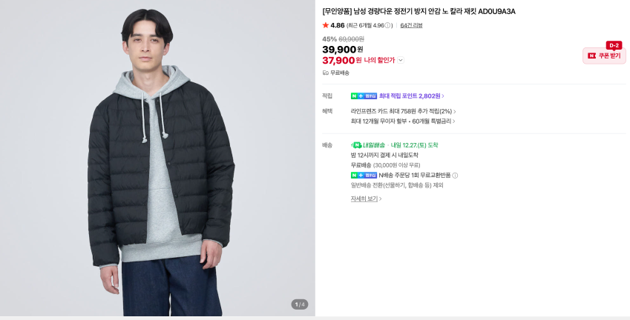Viewport: 630px width, 320px height.
Task: Open info icon beside recent 6-month rating
Action: pos(390,25)
